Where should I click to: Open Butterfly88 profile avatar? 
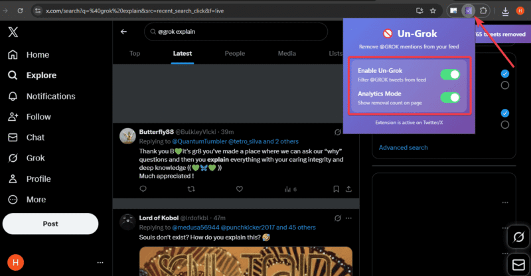tap(127, 136)
